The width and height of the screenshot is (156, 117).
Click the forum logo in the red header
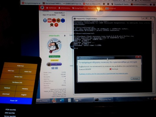tap(42, 7)
